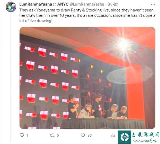Open the LumRanmaYasha @ ANYC display name

(x=44, y=4)
